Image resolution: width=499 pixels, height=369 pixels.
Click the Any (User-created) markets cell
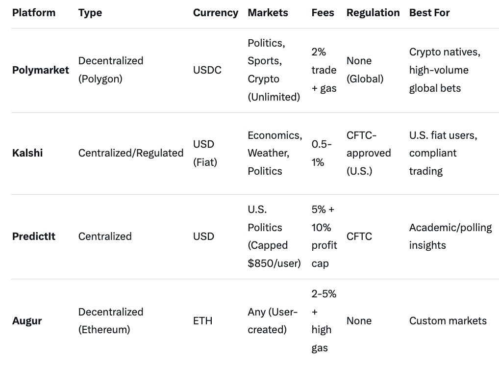click(x=272, y=321)
